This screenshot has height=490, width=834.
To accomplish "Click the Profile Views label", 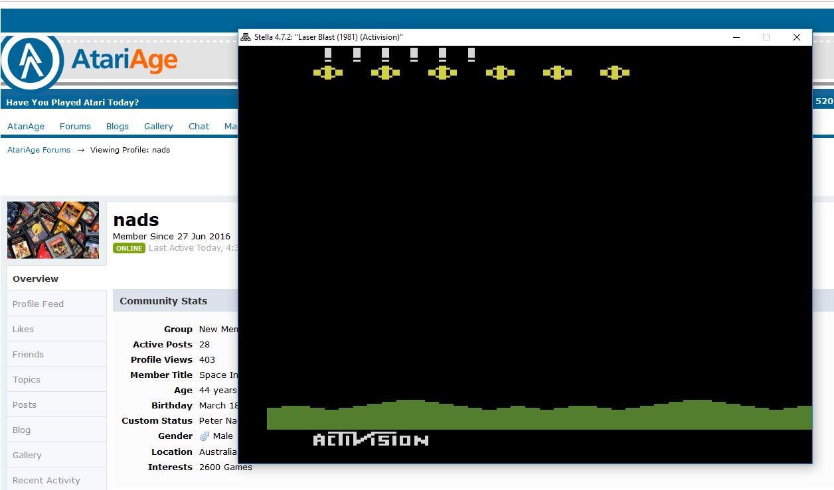I will (161, 359).
